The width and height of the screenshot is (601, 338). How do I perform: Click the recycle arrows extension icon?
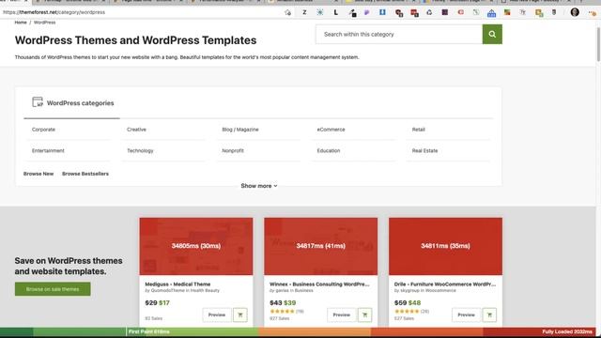[429, 12]
